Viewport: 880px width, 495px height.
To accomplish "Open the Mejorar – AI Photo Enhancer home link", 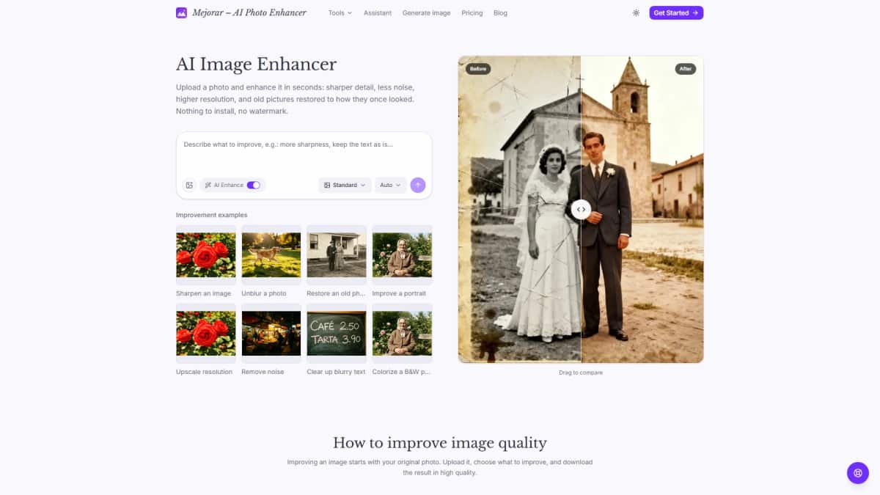I will tap(241, 12).
